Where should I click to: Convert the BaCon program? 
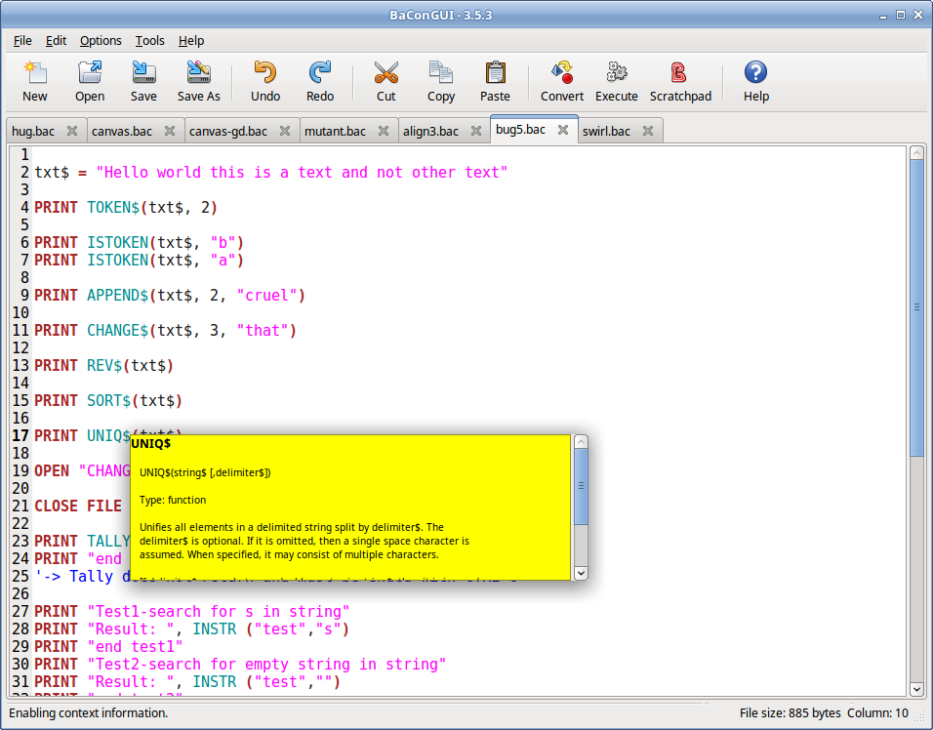(x=562, y=81)
